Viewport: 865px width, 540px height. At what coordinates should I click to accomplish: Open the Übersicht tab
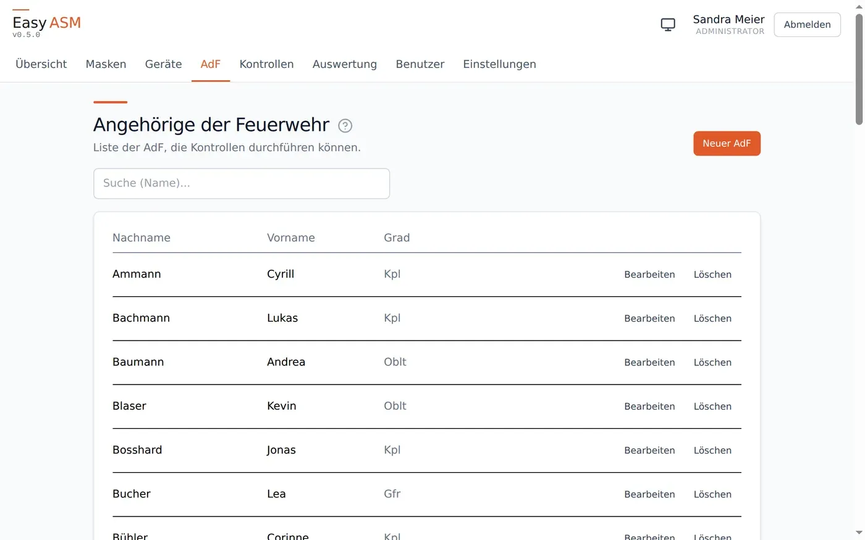(x=41, y=64)
